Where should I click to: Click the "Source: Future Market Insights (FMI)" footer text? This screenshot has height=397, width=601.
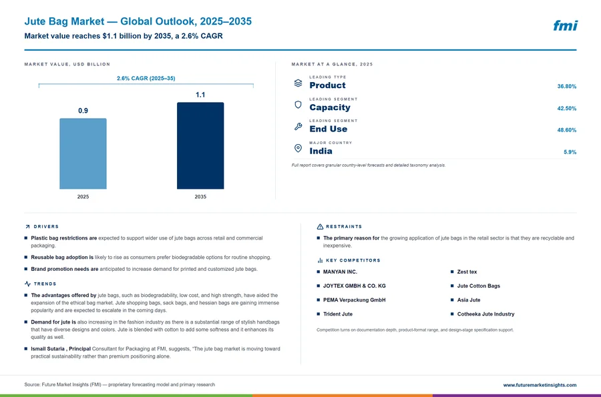120,385
